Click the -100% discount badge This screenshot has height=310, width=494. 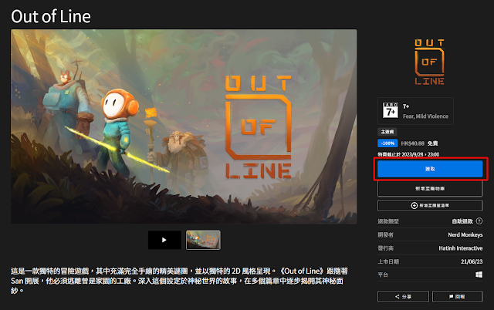pyautogui.click(x=387, y=143)
